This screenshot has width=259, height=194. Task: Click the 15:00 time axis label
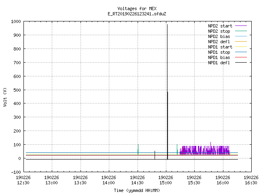coord(166,183)
